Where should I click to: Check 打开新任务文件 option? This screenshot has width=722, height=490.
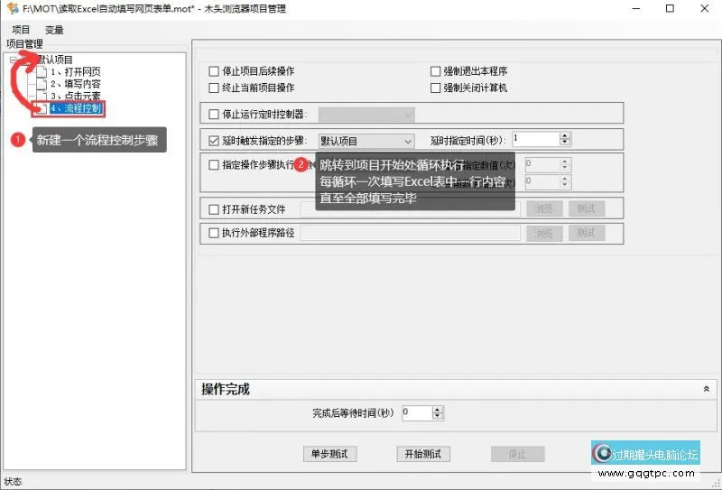pos(214,209)
